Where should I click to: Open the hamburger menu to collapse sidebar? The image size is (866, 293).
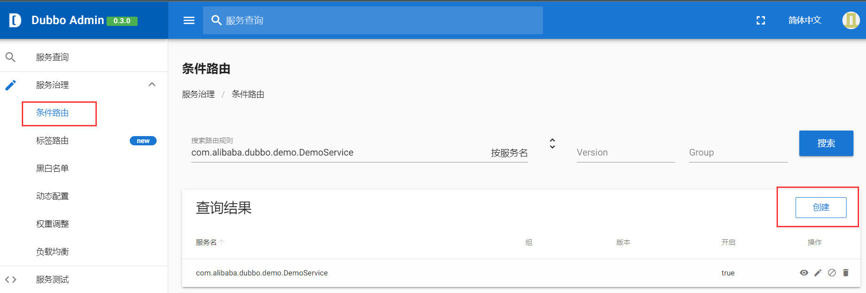pos(189,20)
